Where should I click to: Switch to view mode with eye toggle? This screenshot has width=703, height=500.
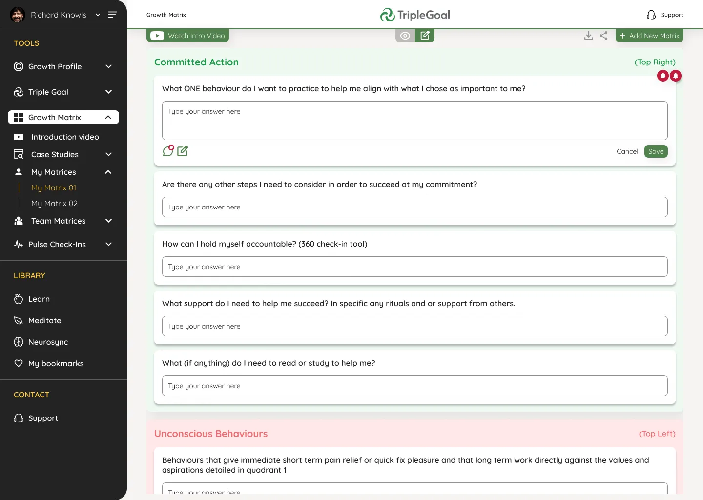click(x=405, y=36)
